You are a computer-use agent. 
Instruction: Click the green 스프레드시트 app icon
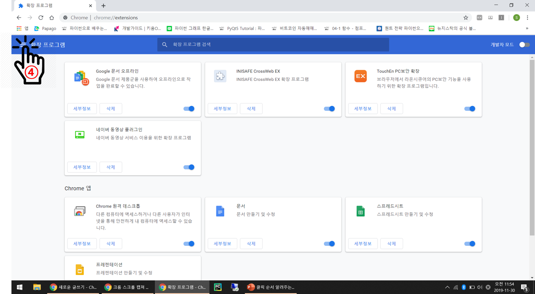coord(360,211)
